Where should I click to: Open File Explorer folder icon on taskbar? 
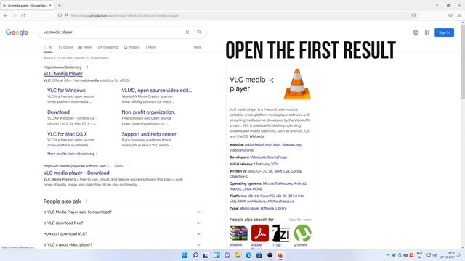(x=238, y=255)
